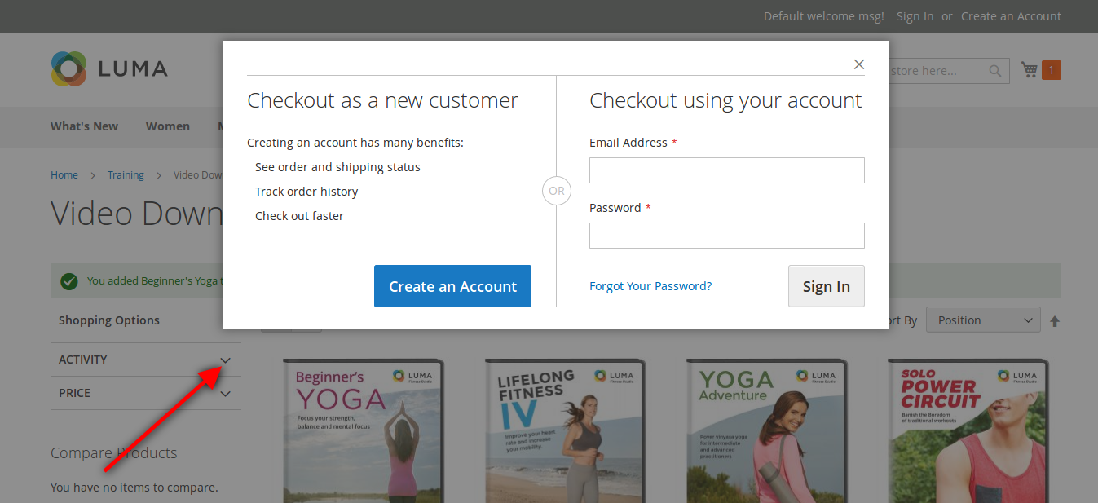Expand the PRICE filter section
The width and height of the screenshot is (1098, 503).
226,393
